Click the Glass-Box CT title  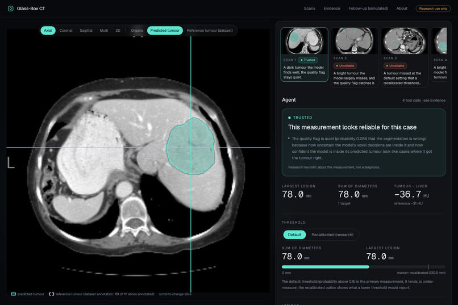point(31,9)
